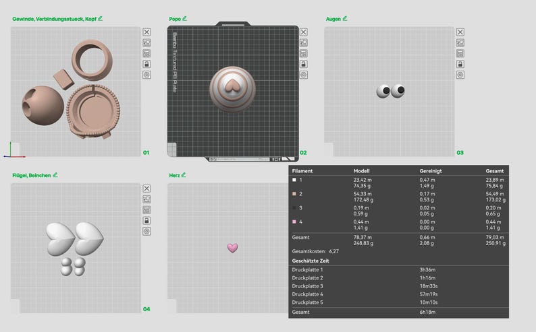536x332 pixels.
Task: Auto-orient objects on plate 01
Action: pyautogui.click(x=146, y=42)
